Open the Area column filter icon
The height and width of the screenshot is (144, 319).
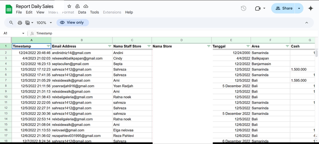[287, 46]
